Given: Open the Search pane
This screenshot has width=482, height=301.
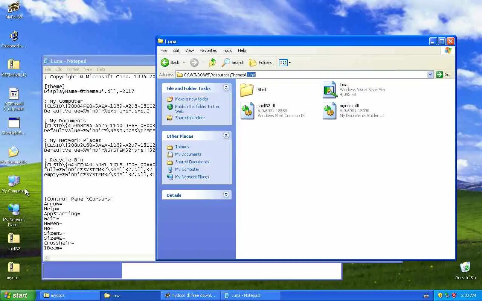Looking at the screenshot, I should [233, 62].
